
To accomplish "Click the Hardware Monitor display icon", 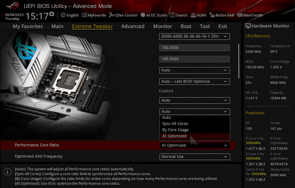I will pyautogui.click(x=248, y=26).
